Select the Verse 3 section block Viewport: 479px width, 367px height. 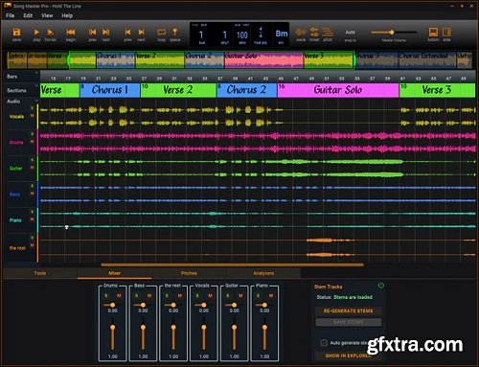(x=437, y=90)
